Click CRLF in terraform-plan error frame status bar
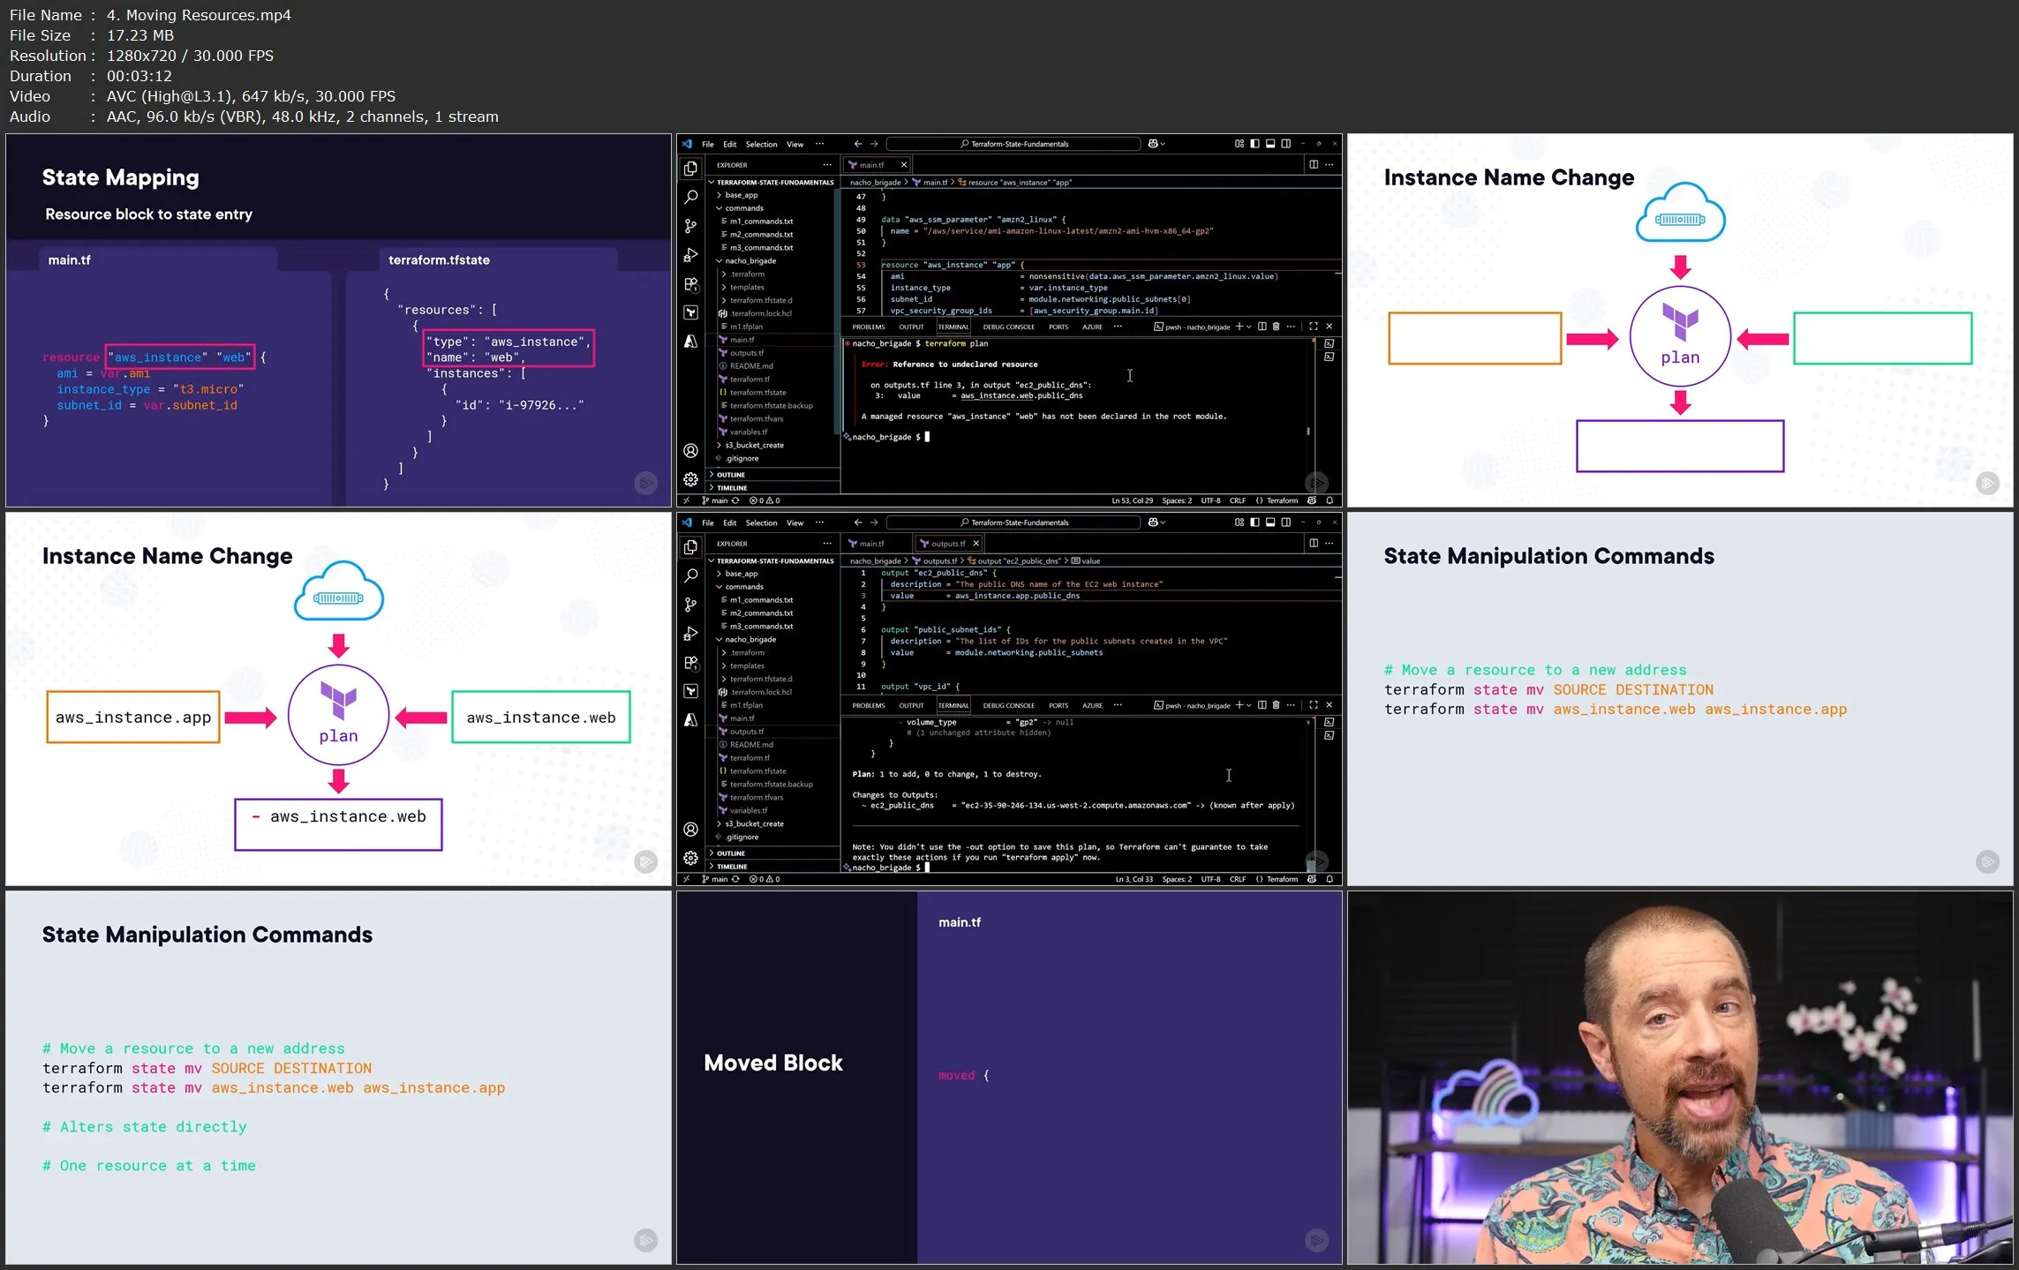The height and width of the screenshot is (1270, 2019). [x=1238, y=500]
